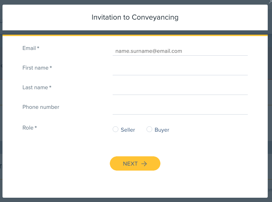Image resolution: width=272 pixels, height=202 pixels.
Task: Click the NEXT button
Action: [135, 163]
